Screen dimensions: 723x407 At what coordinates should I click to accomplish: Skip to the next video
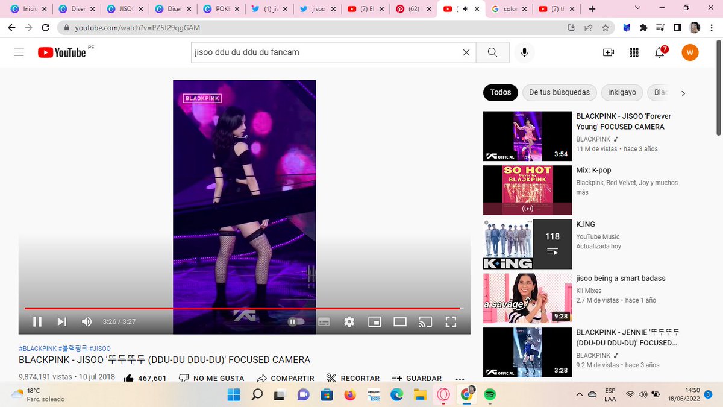tap(61, 321)
